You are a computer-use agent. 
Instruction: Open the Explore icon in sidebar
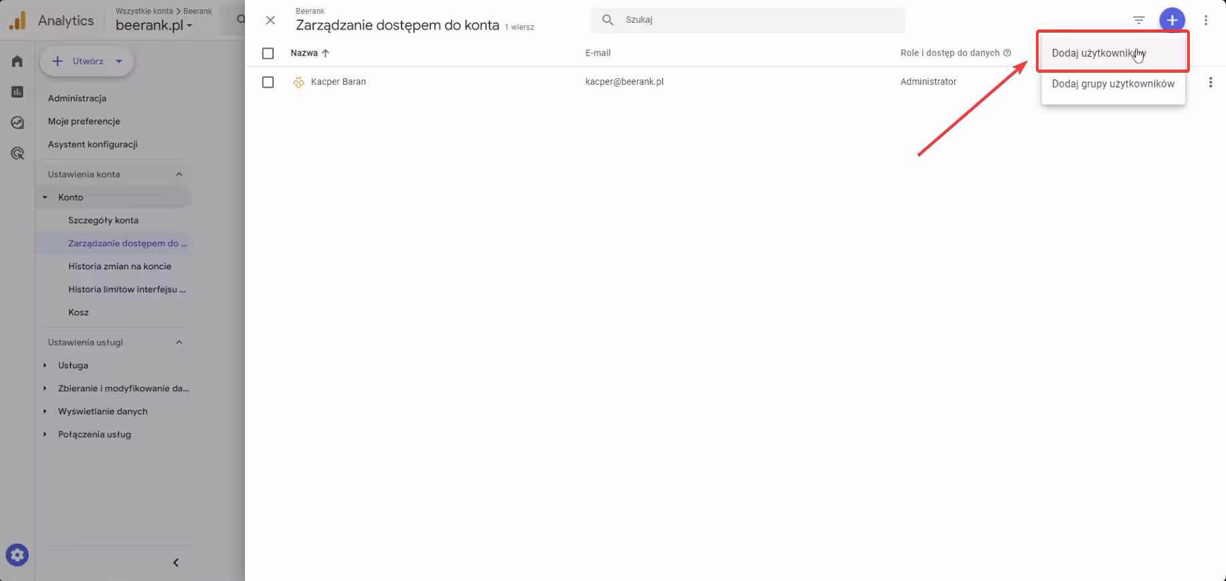click(17, 123)
